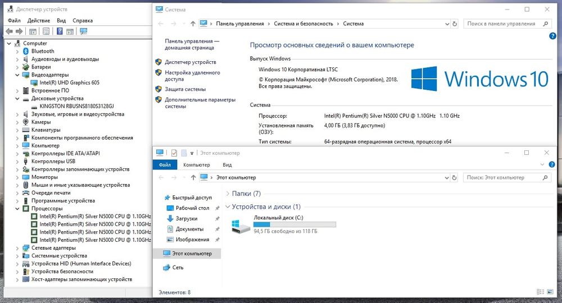Click the Сетевые адаптеры icon
Image resolution: width=562 pixels, height=303 pixels.
point(25,248)
